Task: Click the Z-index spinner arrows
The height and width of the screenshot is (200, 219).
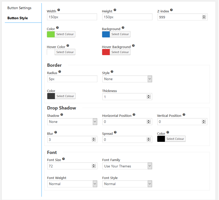Action: 204,17
